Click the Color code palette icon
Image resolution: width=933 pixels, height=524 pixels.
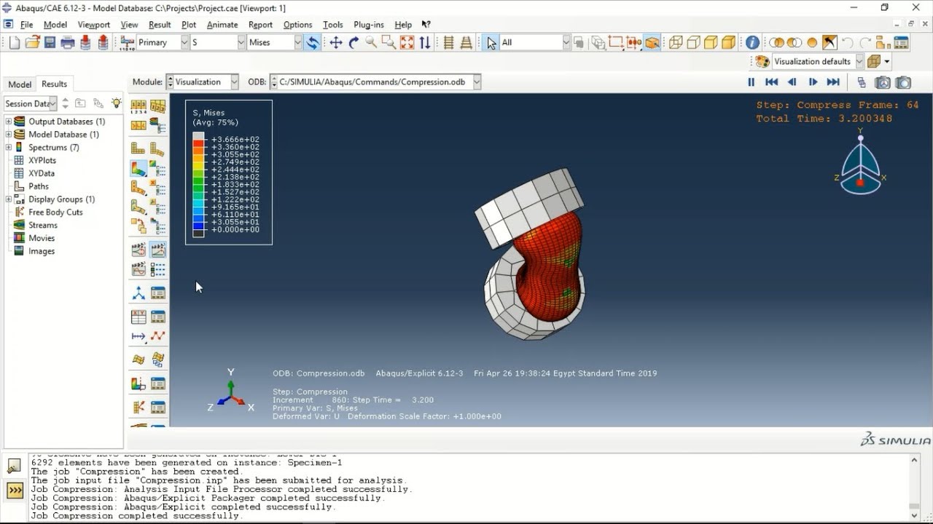[762, 62]
